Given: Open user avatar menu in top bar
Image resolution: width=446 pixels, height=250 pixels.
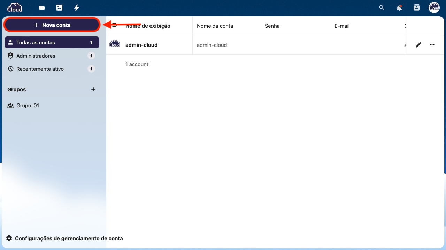Looking at the screenshot, I should pos(434,8).
